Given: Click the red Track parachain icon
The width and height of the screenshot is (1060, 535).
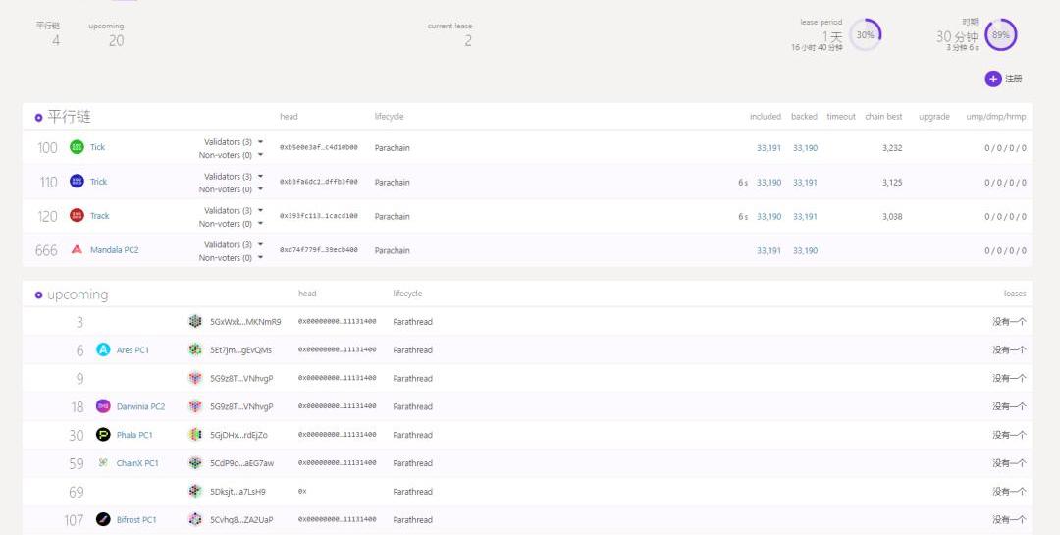Looking at the screenshot, I should (77, 216).
